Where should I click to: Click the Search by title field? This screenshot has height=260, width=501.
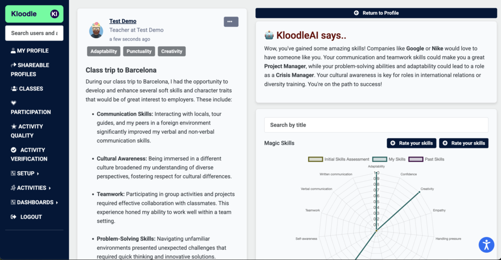point(376,125)
